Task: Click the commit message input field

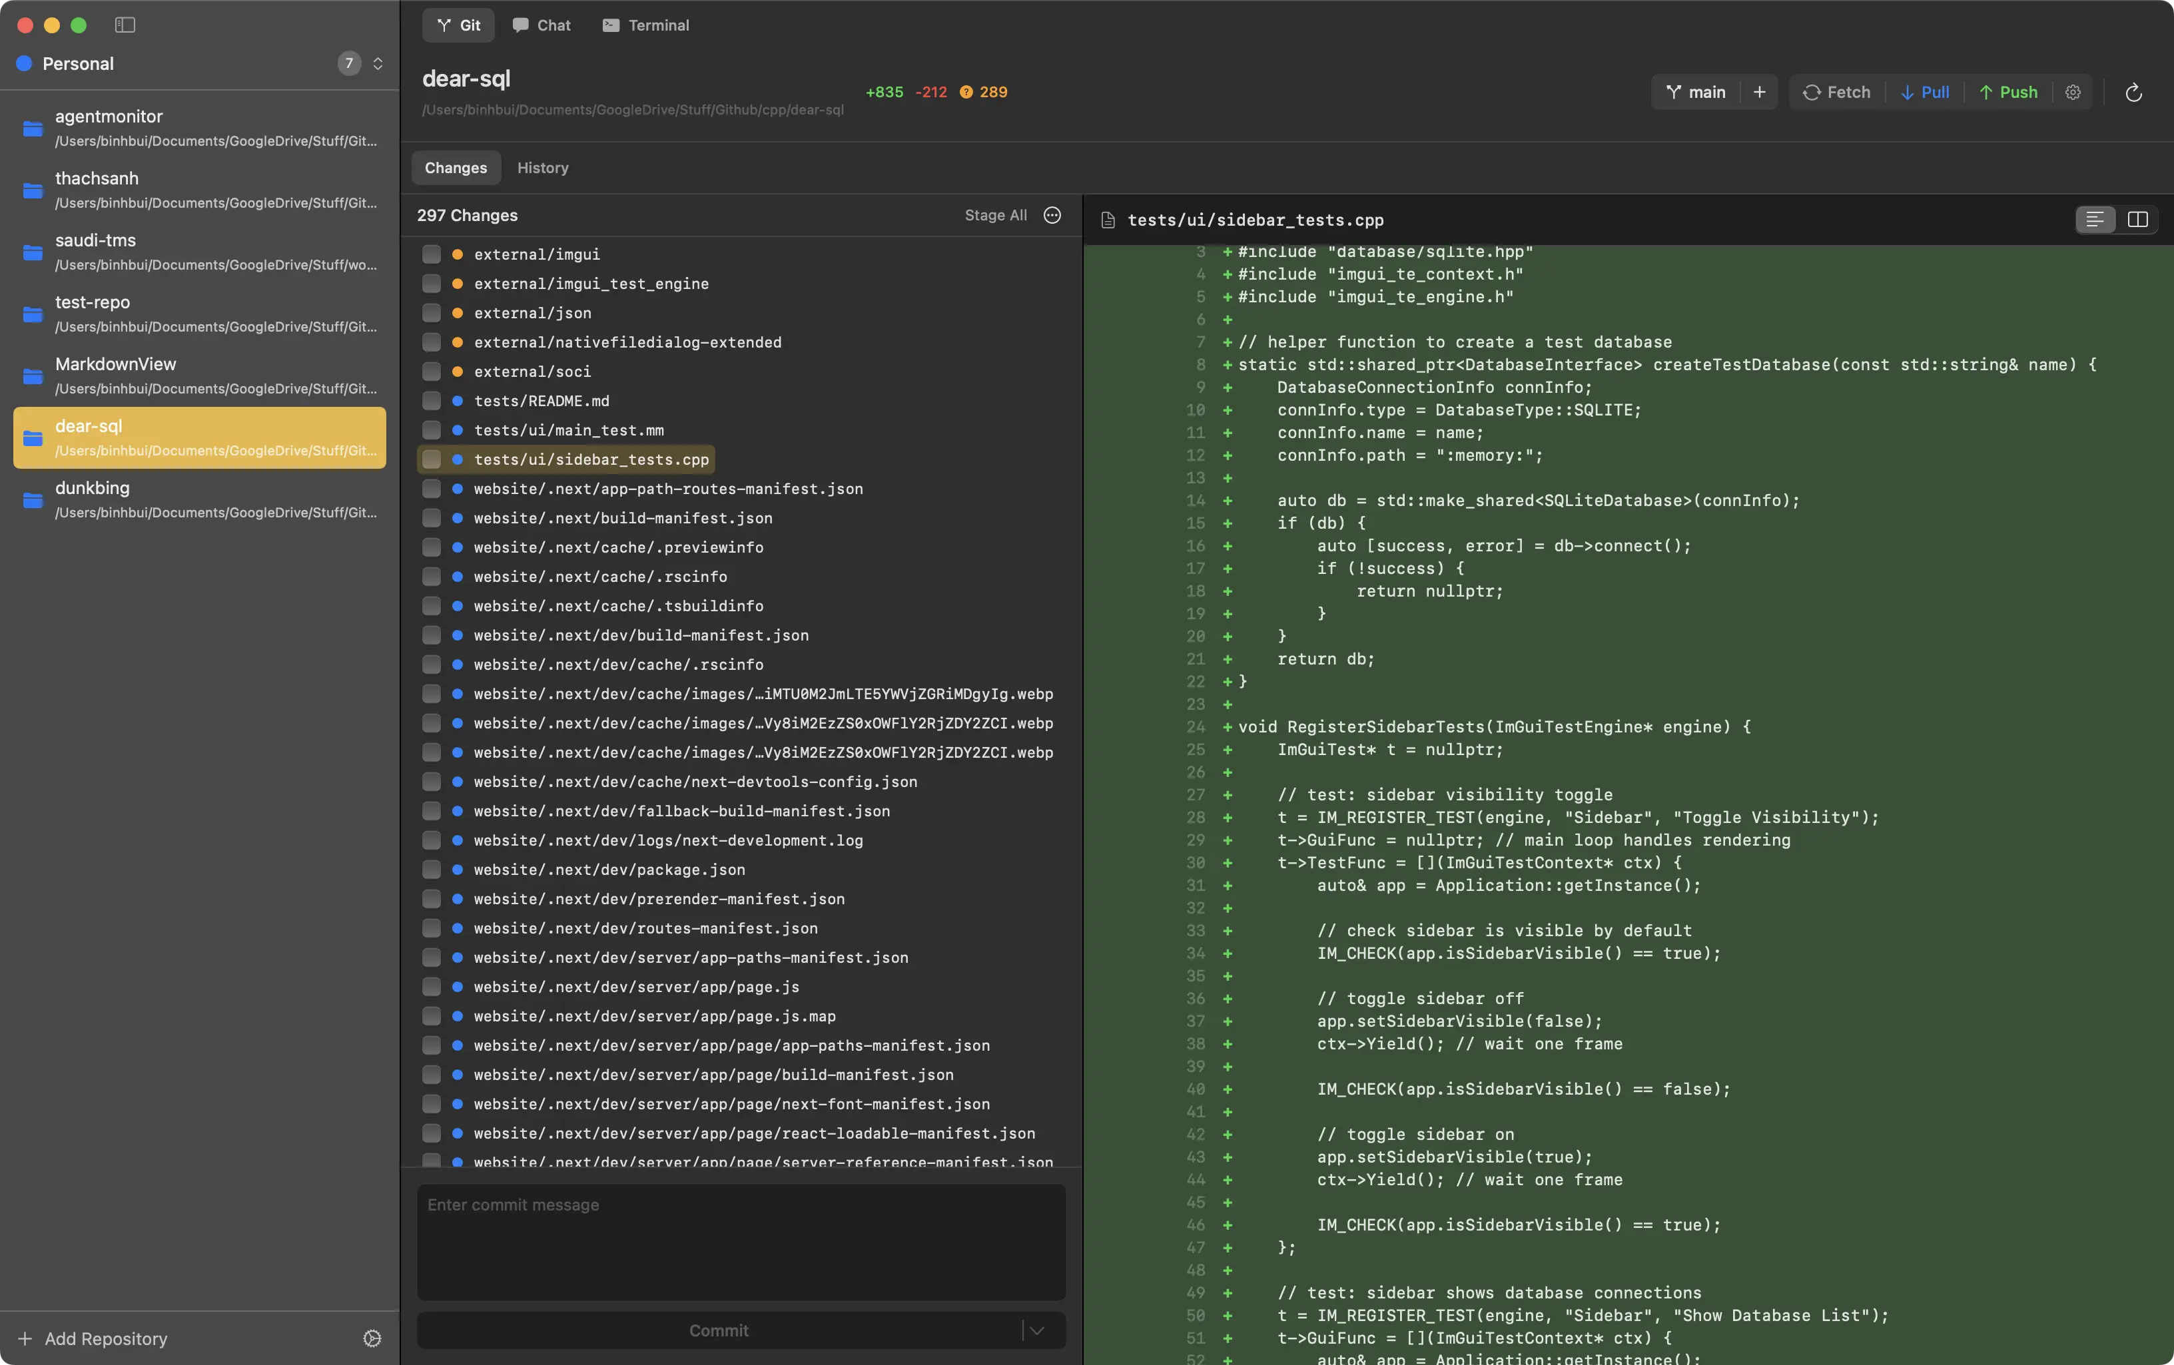Action: pos(740,1241)
